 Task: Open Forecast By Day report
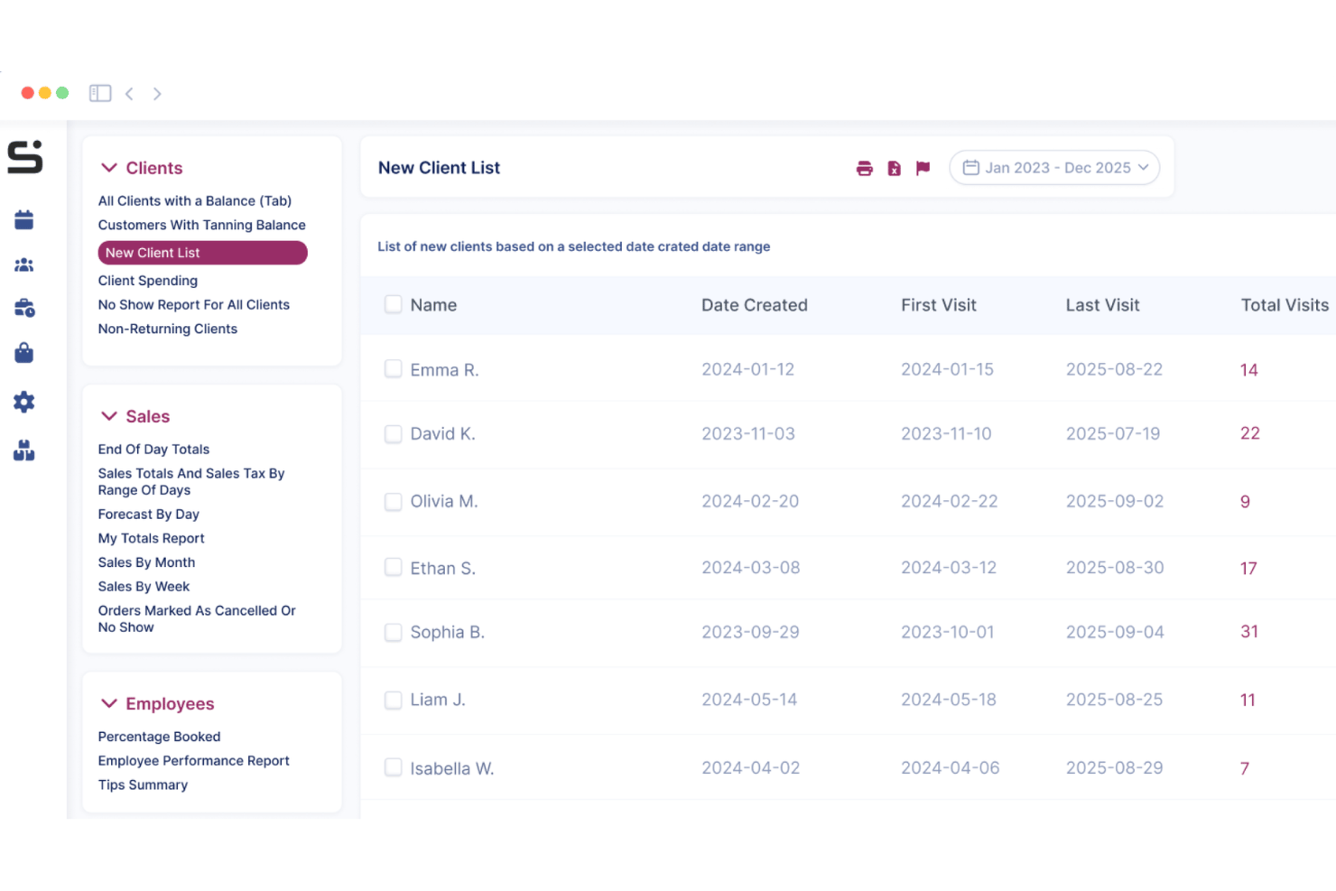coord(149,515)
